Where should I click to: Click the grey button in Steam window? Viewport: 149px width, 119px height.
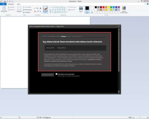pyautogui.click(x=48, y=75)
